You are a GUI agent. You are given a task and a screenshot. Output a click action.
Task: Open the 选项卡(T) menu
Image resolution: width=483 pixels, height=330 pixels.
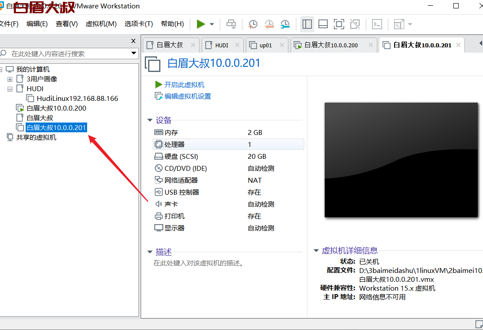[138, 24]
